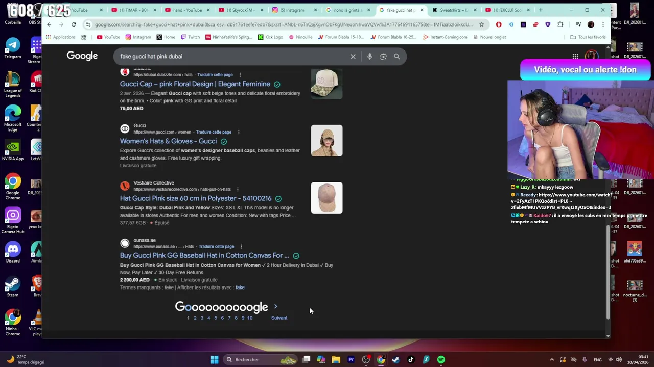The image size is (654, 367).
Task: Open more options for dubizzle result
Action: [x=240, y=75]
